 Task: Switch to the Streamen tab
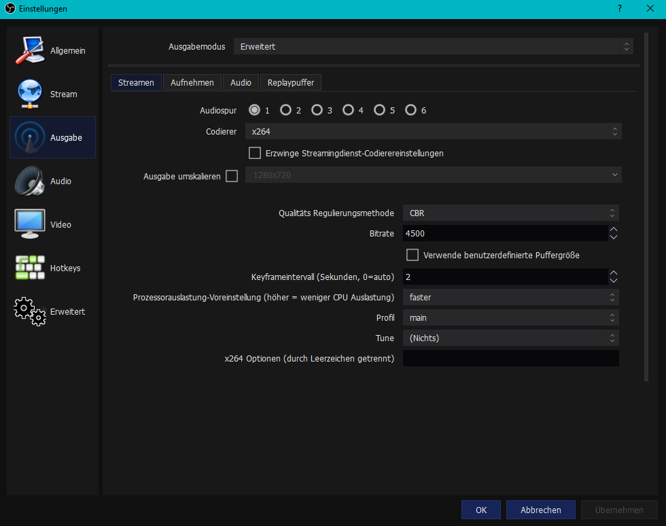click(x=136, y=82)
